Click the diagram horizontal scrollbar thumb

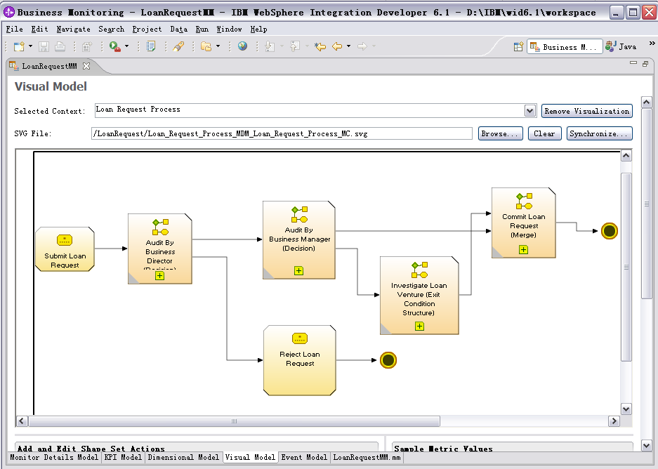click(x=234, y=421)
